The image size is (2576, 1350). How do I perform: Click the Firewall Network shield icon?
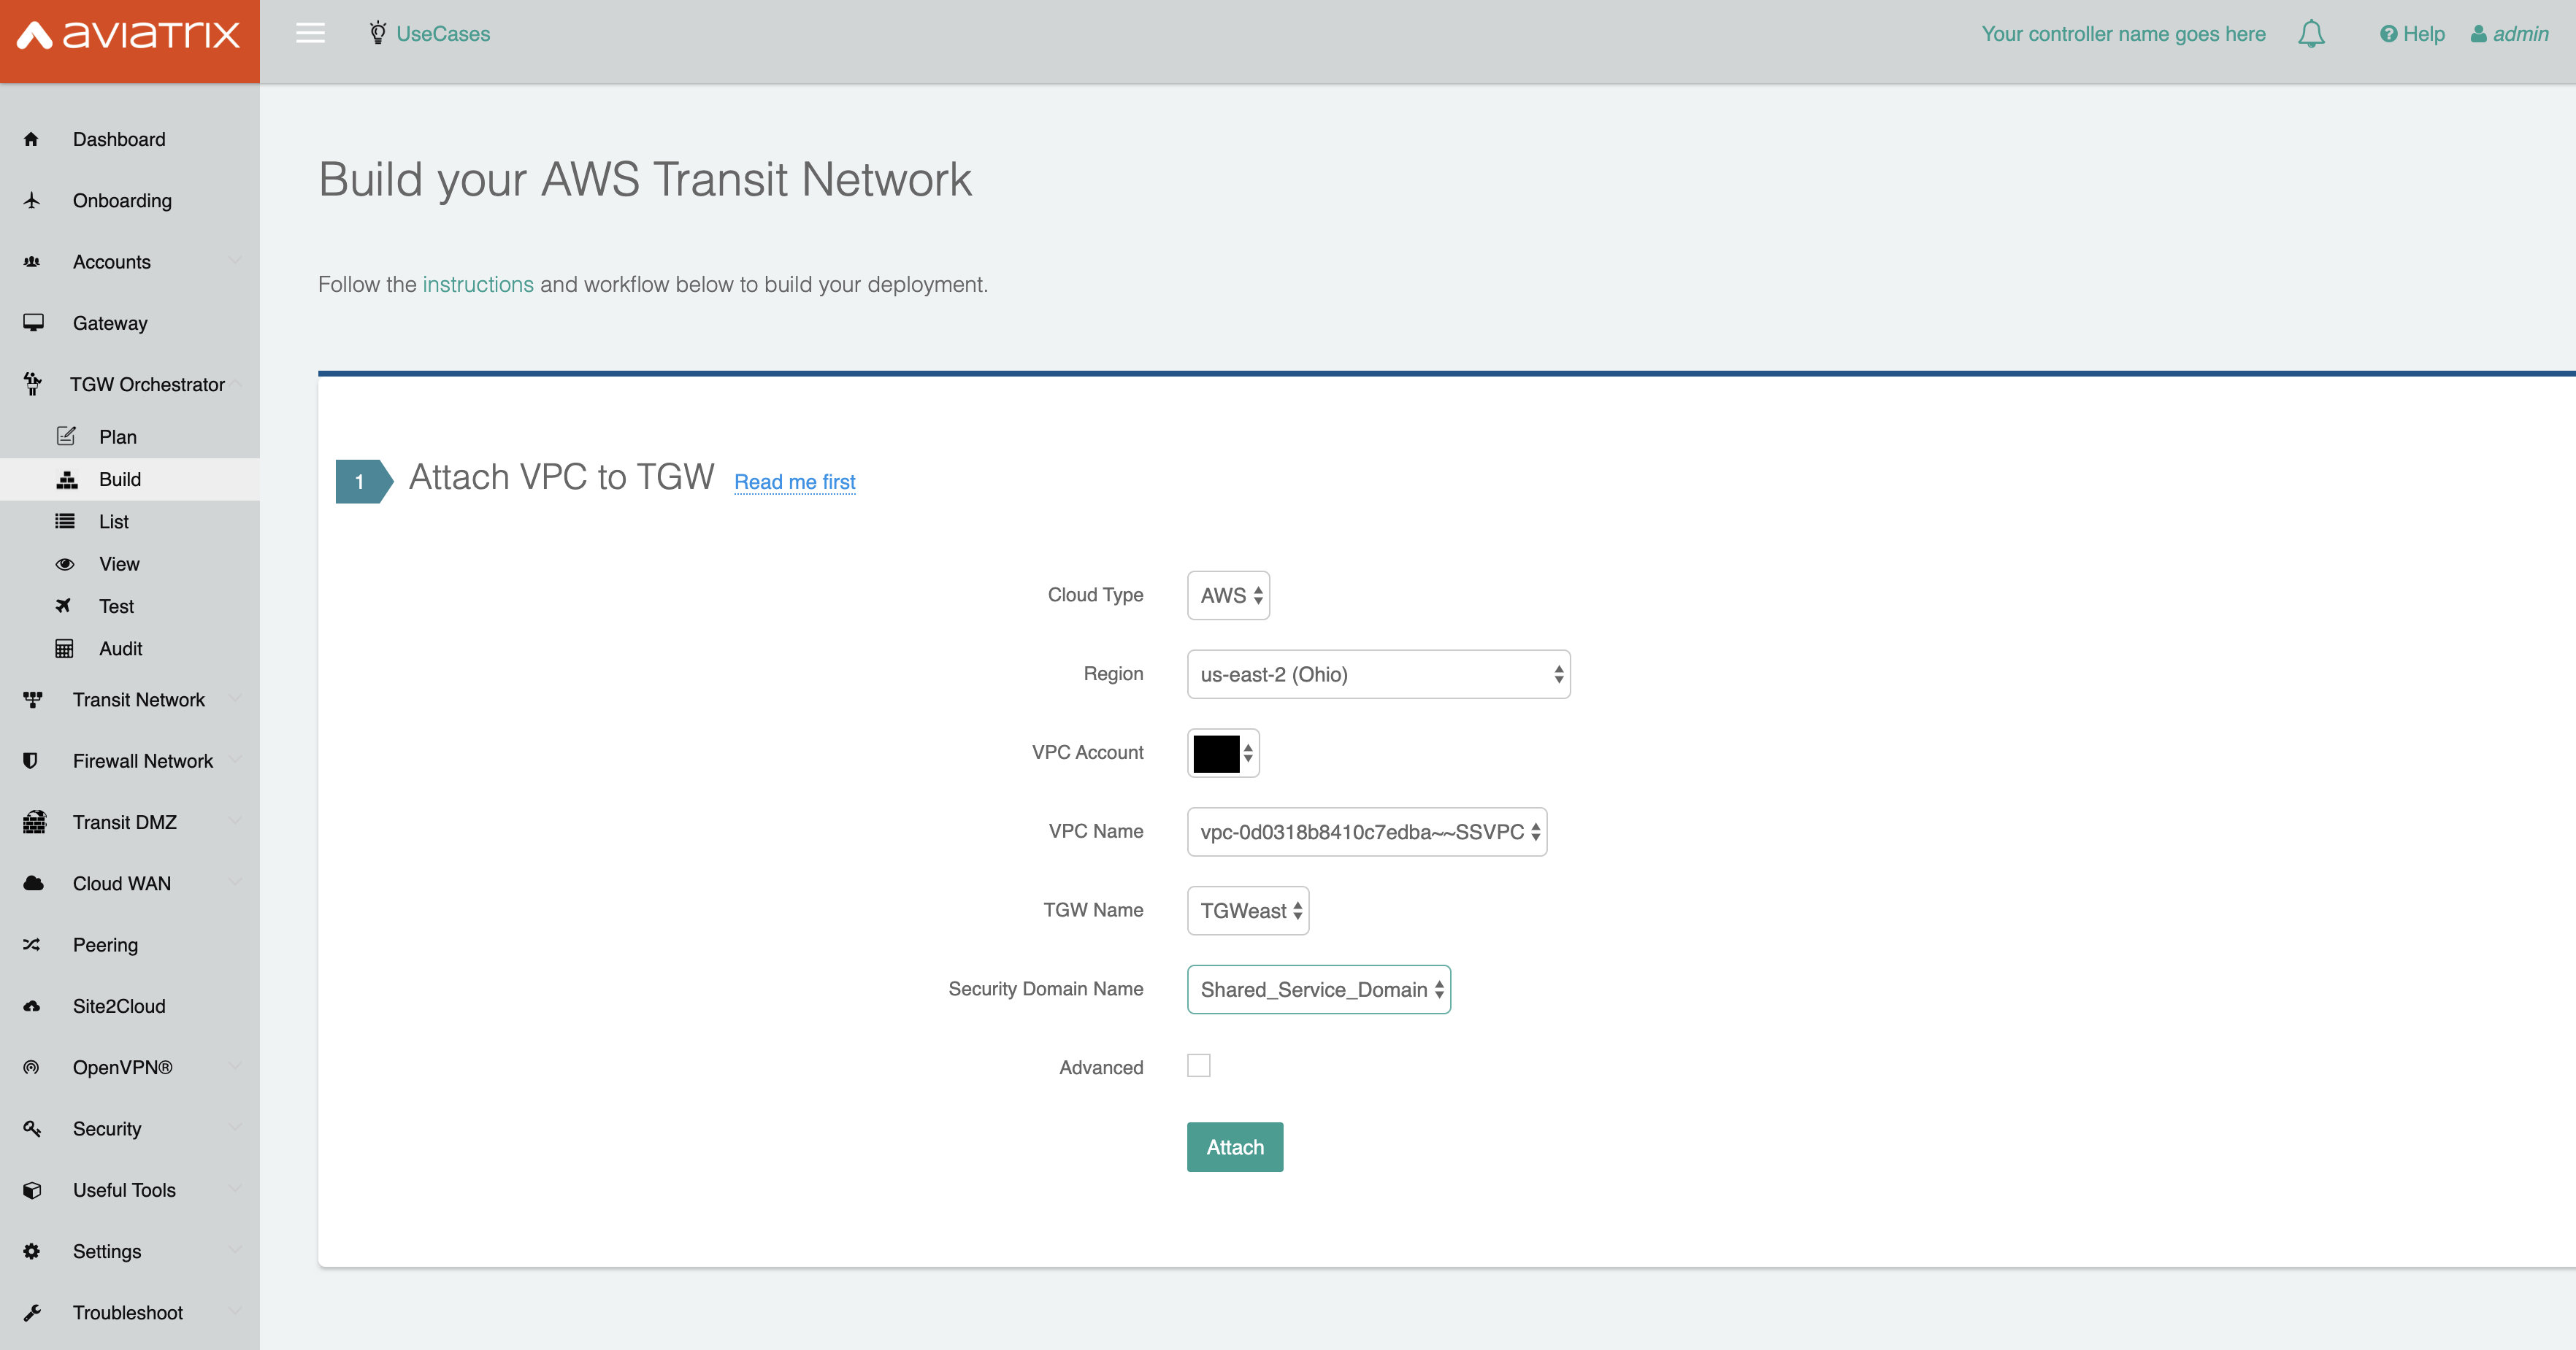pyautogui.click(x=31, y=761)
